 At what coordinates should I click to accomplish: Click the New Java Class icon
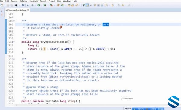(x=62, y=5)
